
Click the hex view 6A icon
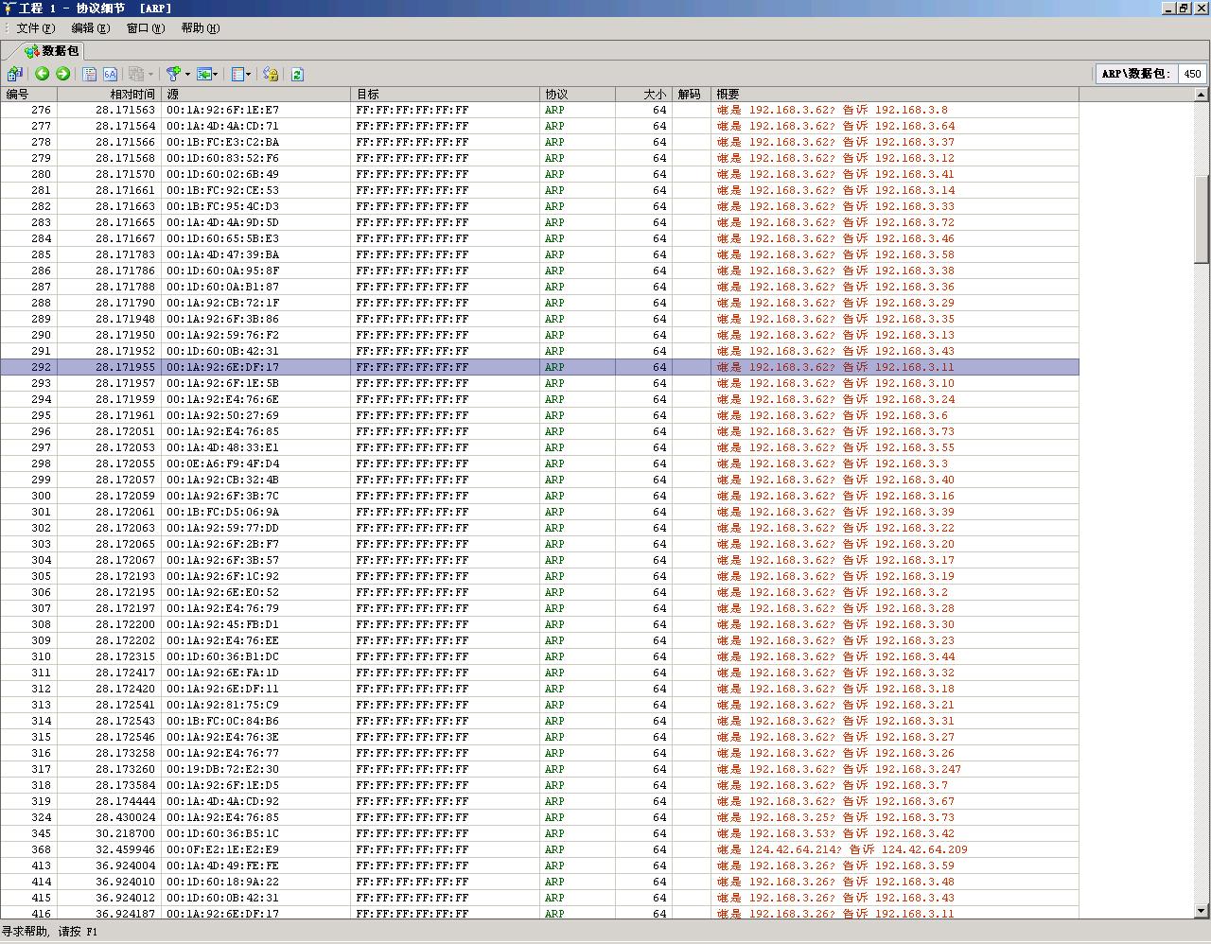[110, 74]
